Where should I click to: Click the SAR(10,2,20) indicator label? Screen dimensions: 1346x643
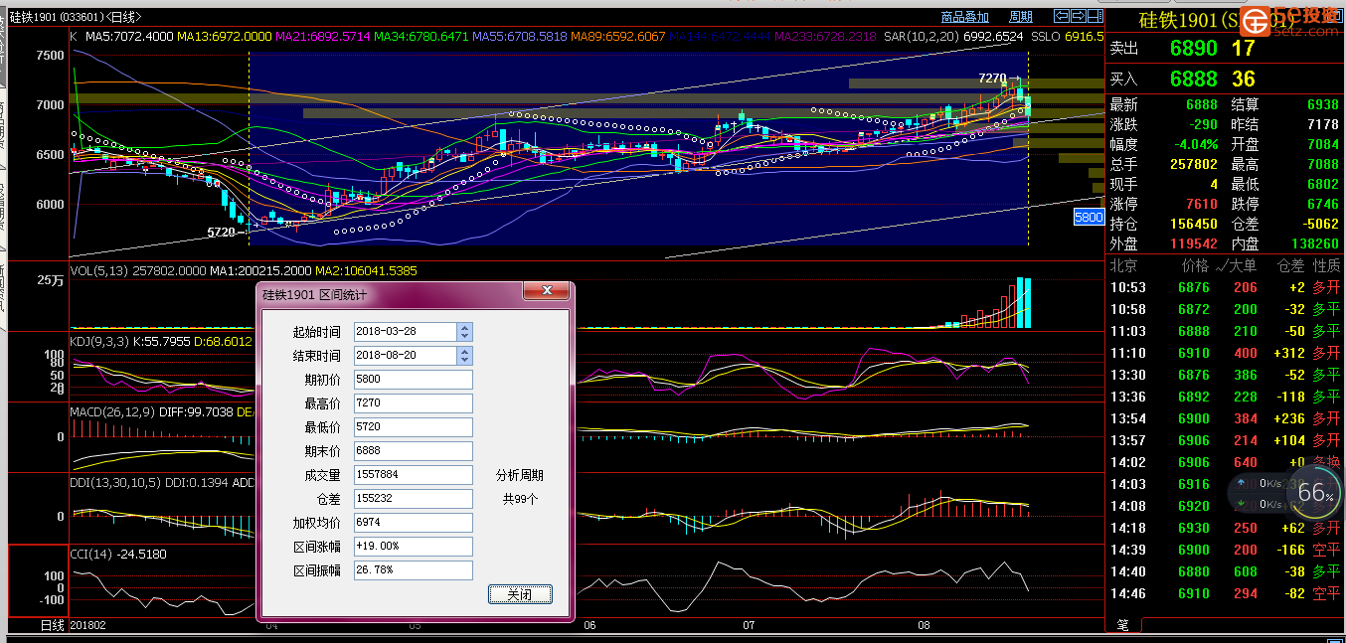pos(921,36)
